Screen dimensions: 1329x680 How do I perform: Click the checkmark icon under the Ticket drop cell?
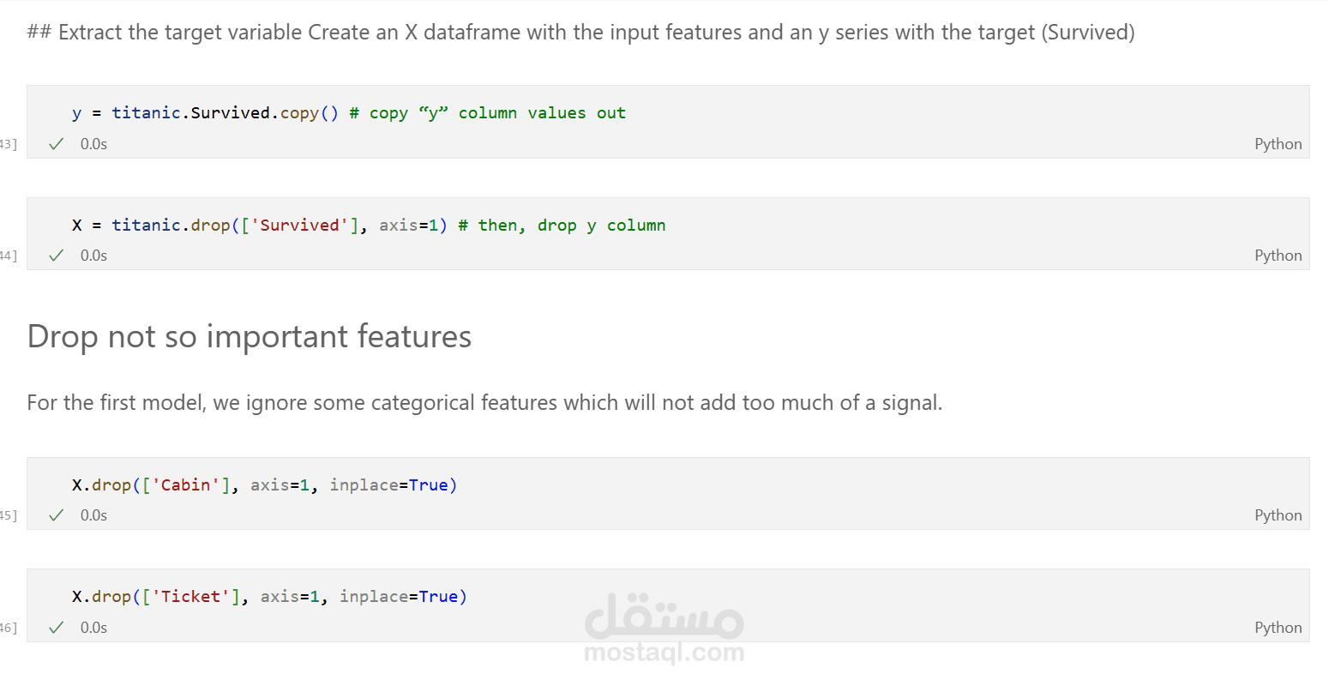point(57,628)
